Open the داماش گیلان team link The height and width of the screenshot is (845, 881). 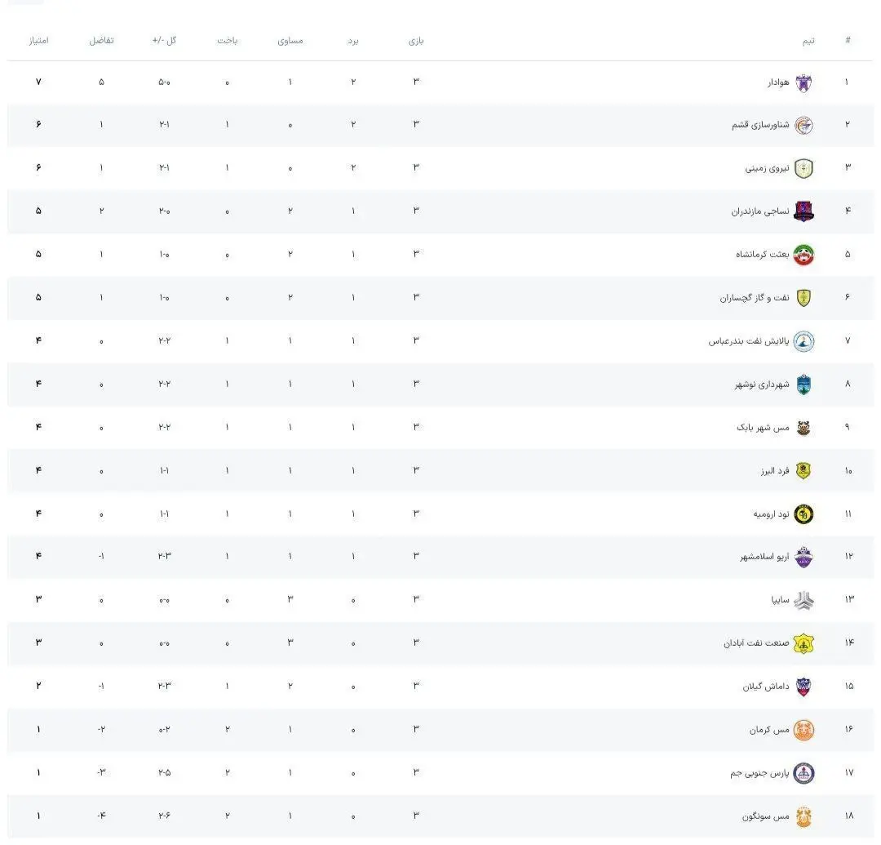pos(766,687)
